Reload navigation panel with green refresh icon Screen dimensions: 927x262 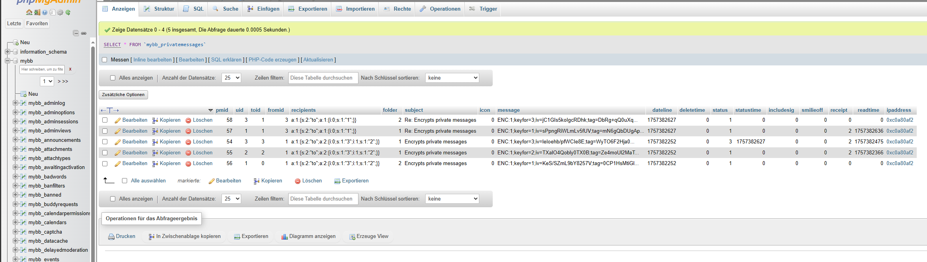pos(68,13)
